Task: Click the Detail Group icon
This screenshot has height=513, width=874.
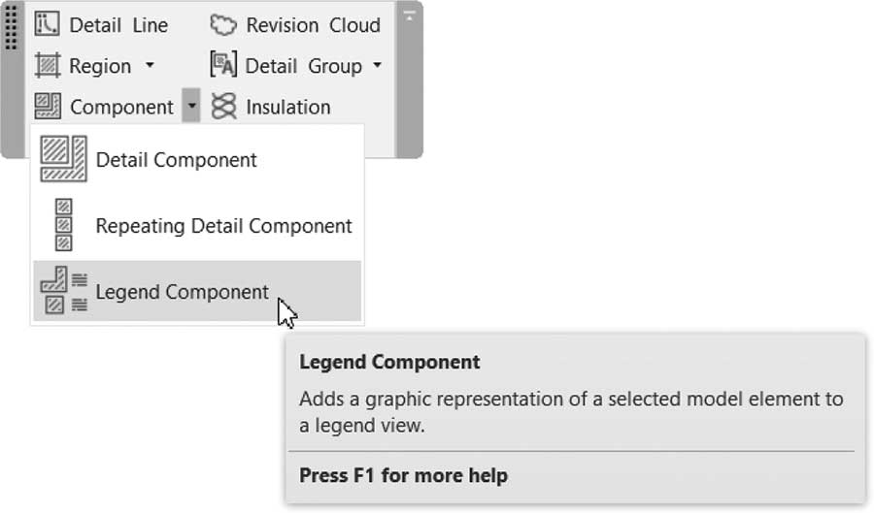Action: 223,65
